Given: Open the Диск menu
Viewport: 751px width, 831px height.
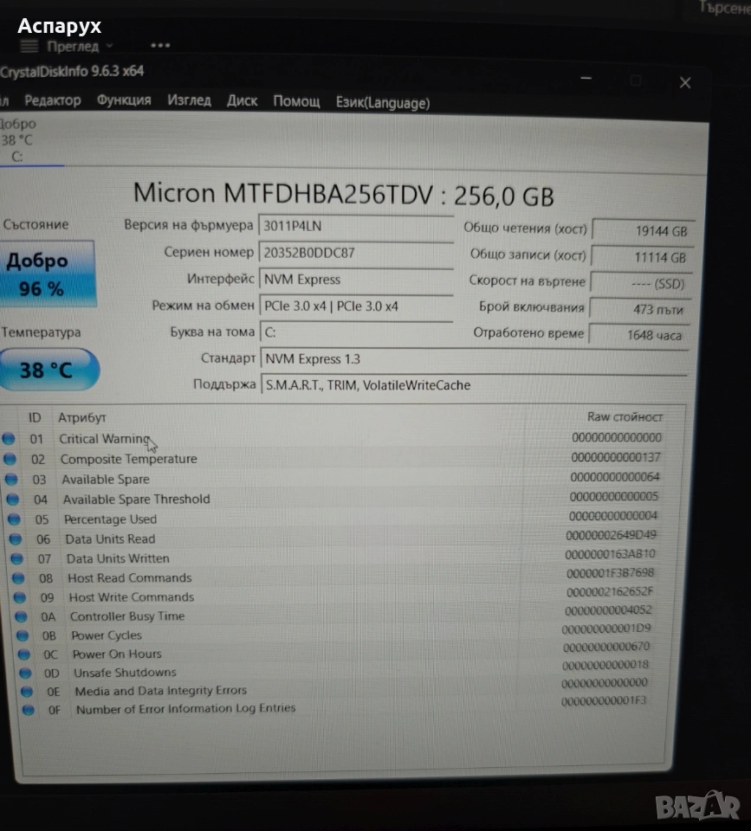Looking at the screenshot, I should pos(242,101).
